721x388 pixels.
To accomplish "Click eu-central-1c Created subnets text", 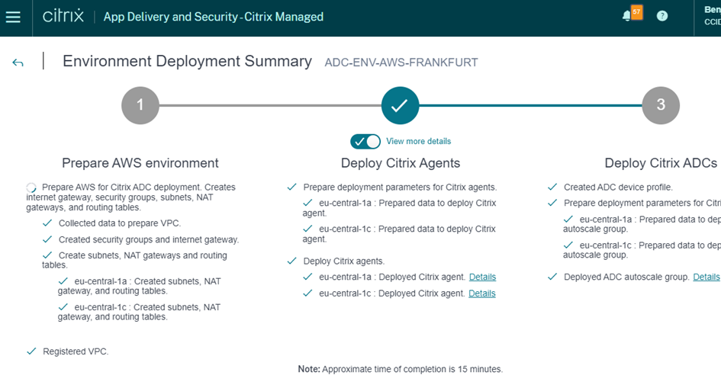I will click(139, 312).
